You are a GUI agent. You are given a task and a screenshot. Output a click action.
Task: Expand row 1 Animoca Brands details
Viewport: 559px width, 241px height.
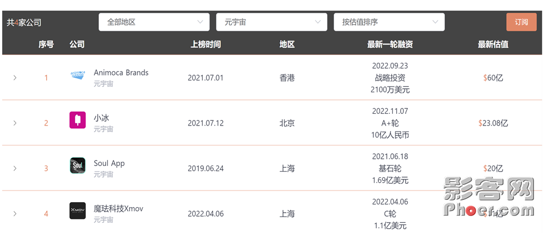(14, 78)
